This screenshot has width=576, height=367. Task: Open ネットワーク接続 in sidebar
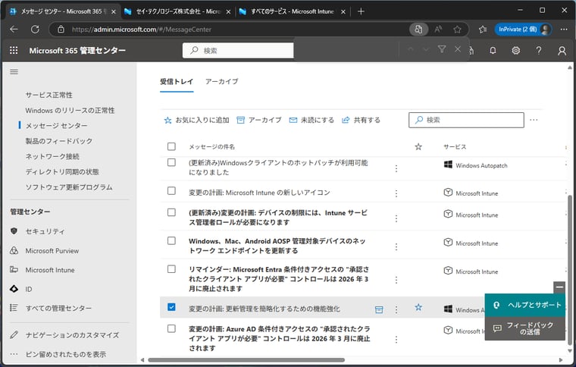pyautogui.click(x=52, y=156)
